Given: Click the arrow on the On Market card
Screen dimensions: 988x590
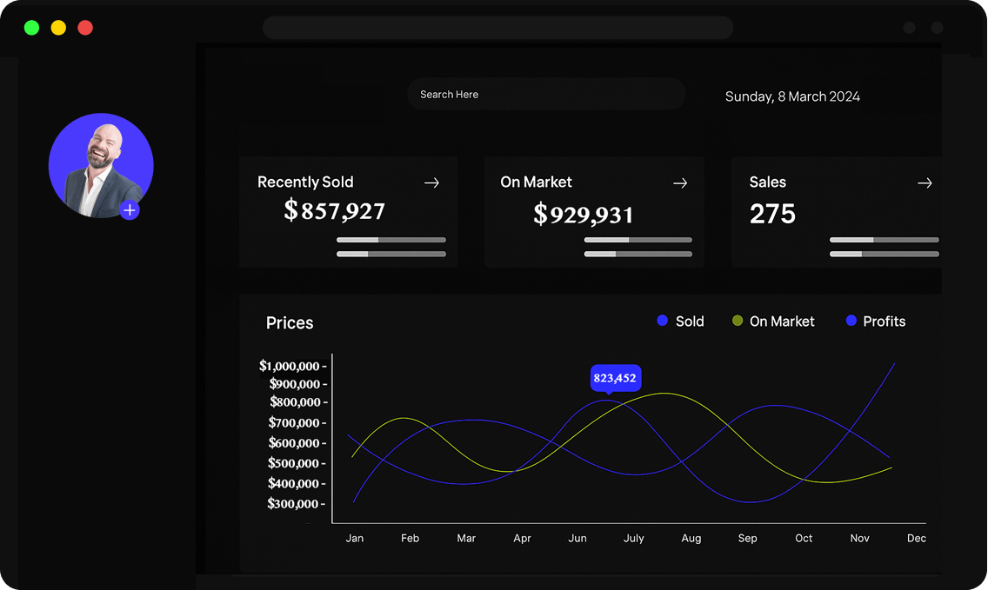Looking at the screenshot, I should click(680, 182).
